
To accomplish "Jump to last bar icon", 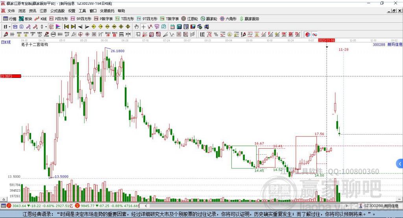I will (73, 27).
